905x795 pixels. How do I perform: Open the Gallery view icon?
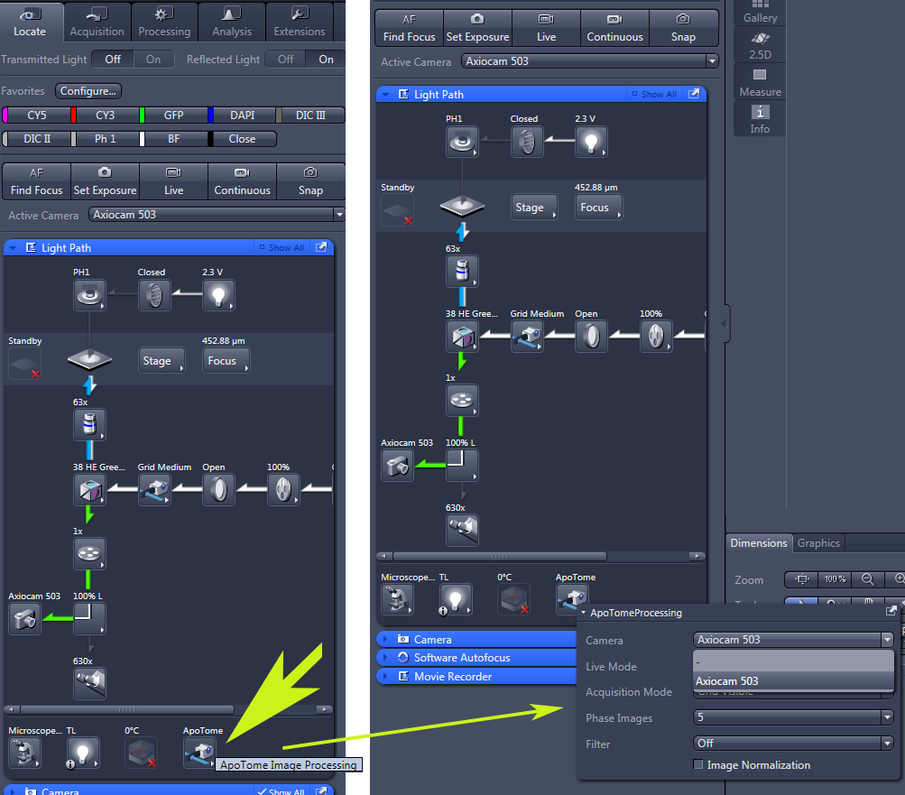(760, 13)
